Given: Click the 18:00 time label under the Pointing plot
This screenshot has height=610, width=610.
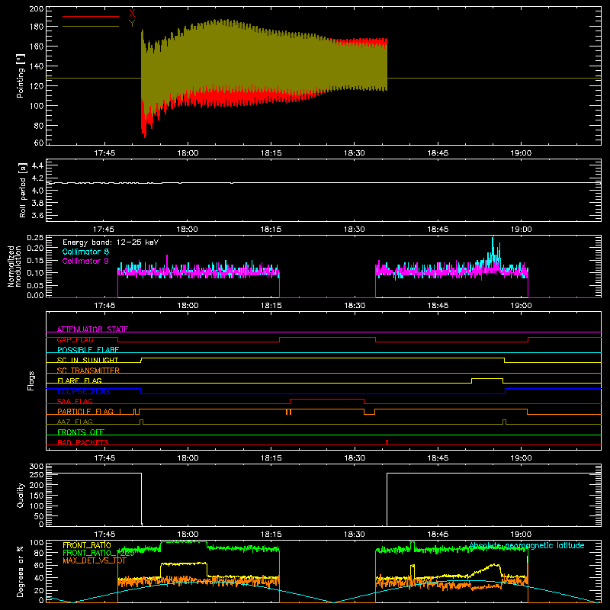Looking at the screenshot, I should [188, 153].
